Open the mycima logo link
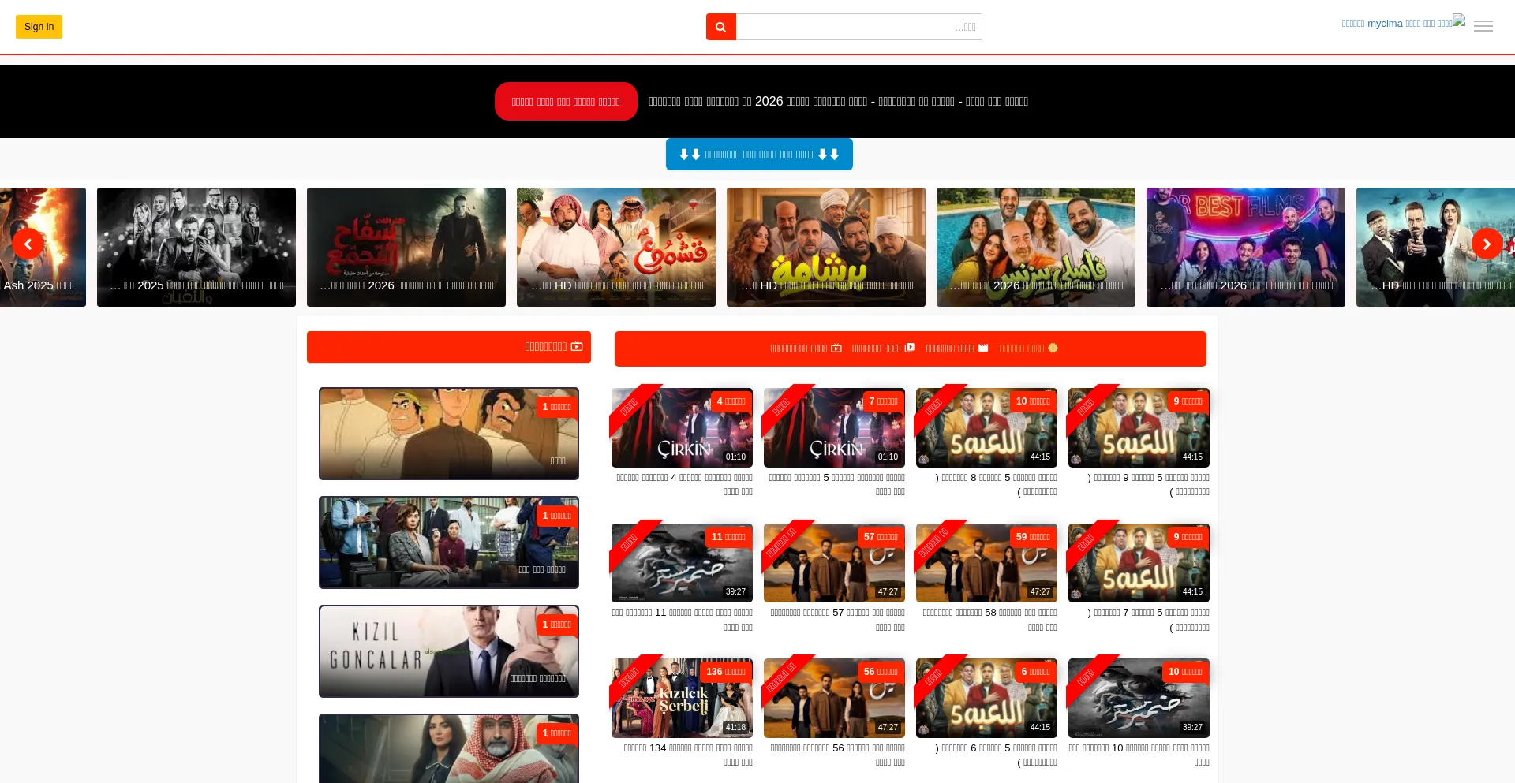Viewport: 1515px width, 783px height. point(1404,23)
